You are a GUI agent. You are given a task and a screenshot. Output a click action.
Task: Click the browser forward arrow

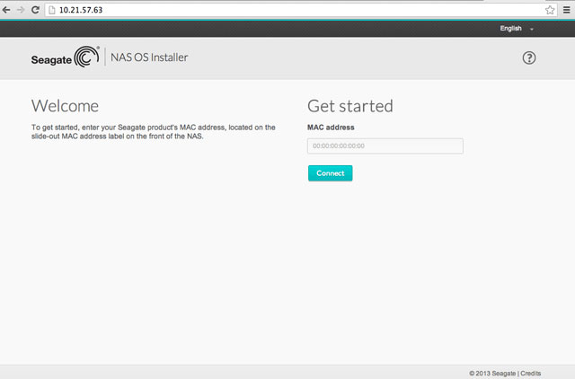coord(21,9)
